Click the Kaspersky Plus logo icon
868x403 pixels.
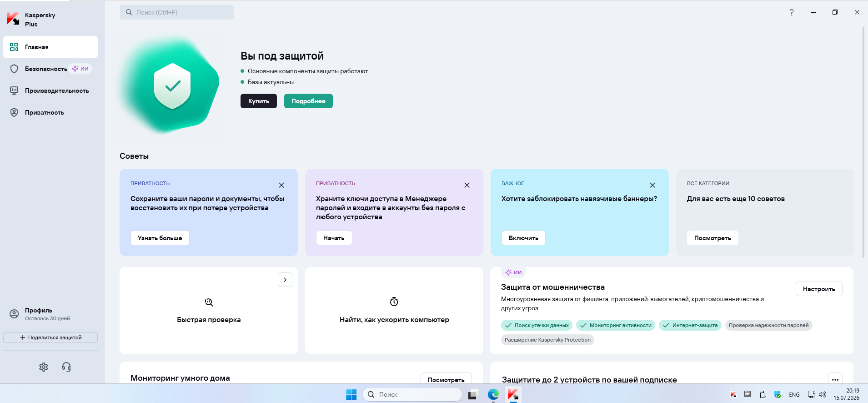pos(13,19)
